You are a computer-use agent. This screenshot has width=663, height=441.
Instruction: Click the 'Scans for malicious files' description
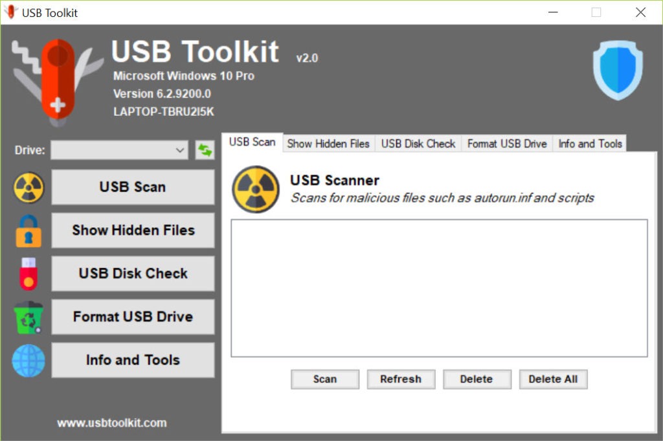click(442, 198)
